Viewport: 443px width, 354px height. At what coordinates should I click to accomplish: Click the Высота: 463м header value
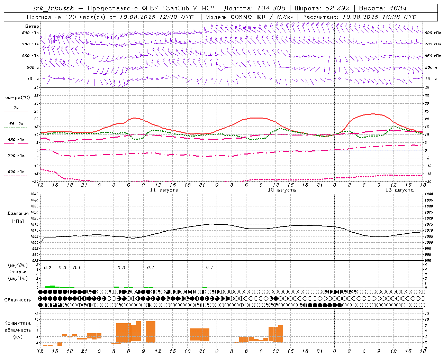pos(382,8)
